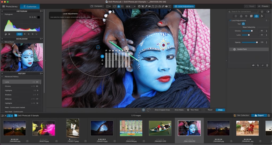Image resolution: width=272 pixels, height=145 pixels.
Task: Open the Histogram panel options menu
Action: [41, 11]
